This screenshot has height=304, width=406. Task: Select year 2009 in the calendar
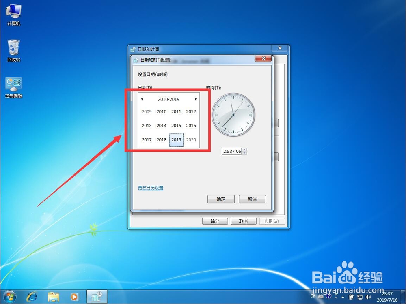[x=147, y=112]
